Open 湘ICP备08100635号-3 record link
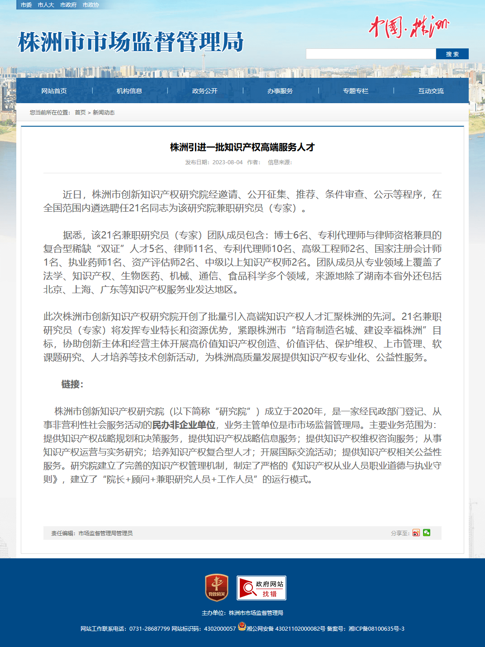485x647 pixels. coord(376,628)
